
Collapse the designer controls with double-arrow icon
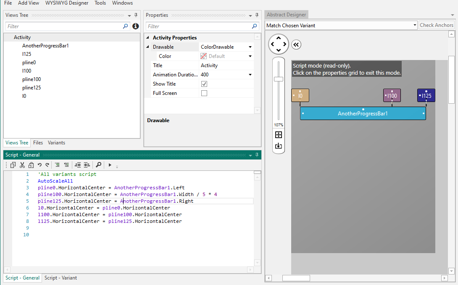pos(296,44)
